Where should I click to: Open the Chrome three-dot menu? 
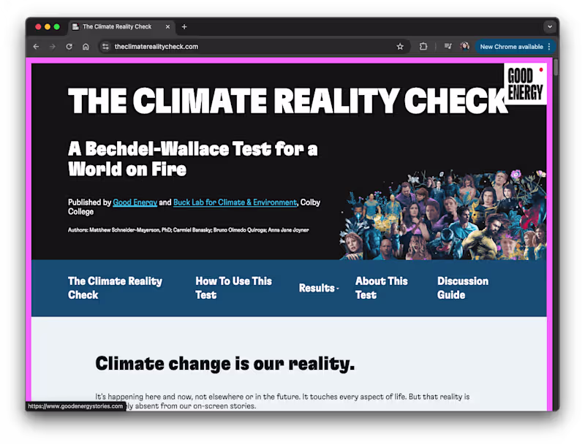[x=549, y=47]
